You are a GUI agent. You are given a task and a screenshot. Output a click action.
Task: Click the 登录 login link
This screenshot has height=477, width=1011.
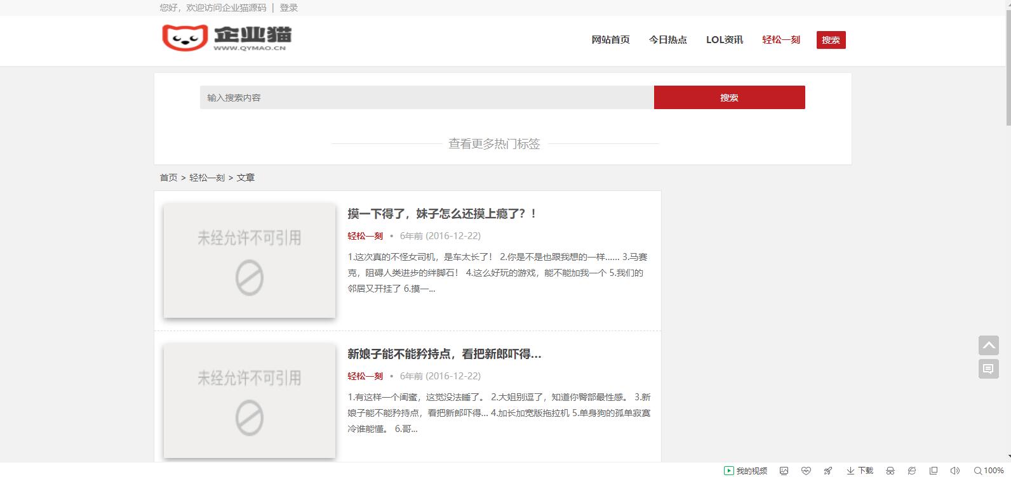pos(288,8)
